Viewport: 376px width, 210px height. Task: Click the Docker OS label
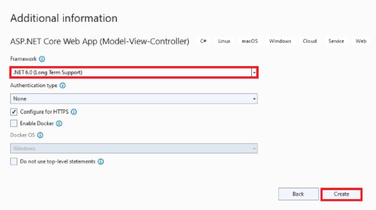23,135
